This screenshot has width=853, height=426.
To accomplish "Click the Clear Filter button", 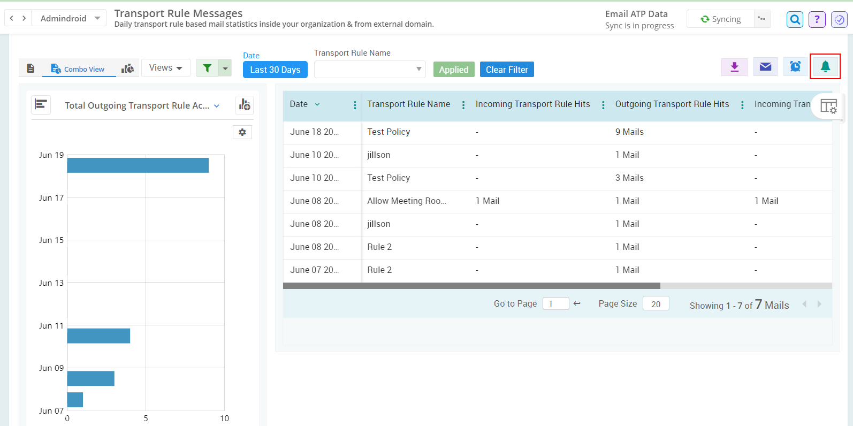I will [x=506, y=70].
